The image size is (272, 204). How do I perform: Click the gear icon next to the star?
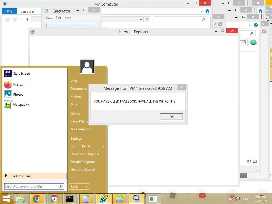tap(220, 24)
